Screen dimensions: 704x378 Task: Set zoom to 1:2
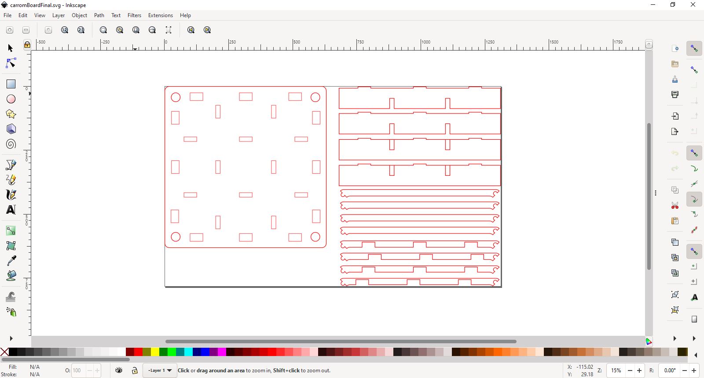coord(65,30)
